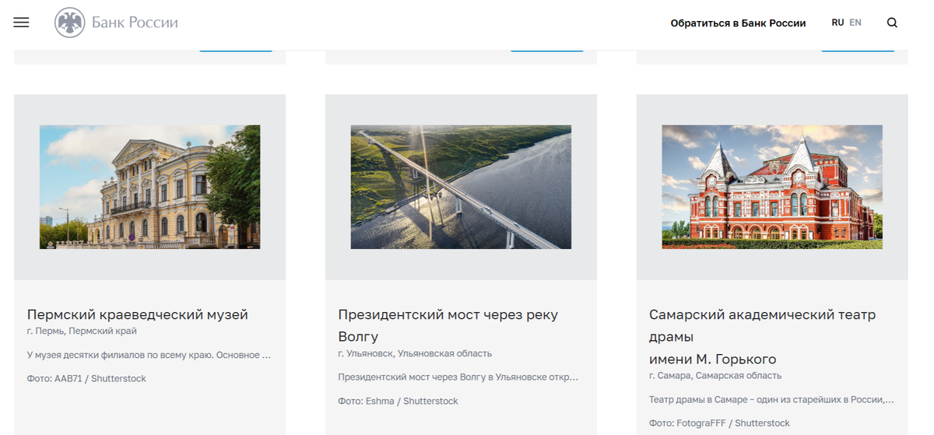Click the title Пермский краеведческий музей

coord(138,314)
